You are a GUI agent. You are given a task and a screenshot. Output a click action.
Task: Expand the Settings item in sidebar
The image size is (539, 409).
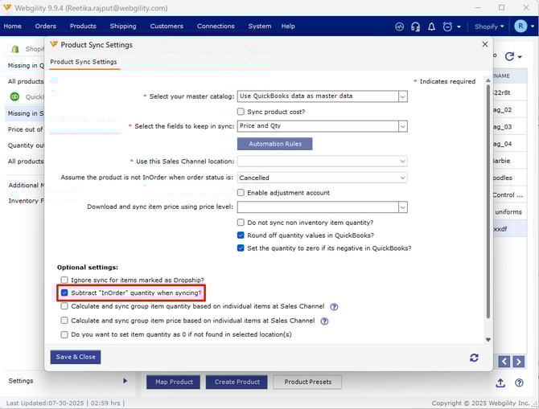click(125, 381)
